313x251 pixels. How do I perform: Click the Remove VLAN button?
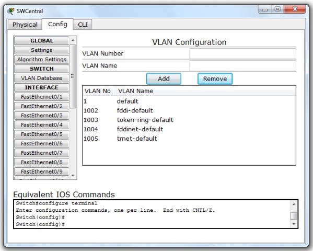coord(215,79)
